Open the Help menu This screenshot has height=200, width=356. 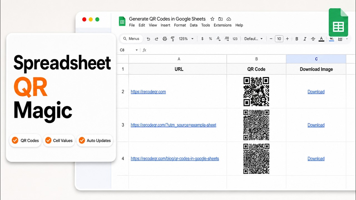click(239, 25)
